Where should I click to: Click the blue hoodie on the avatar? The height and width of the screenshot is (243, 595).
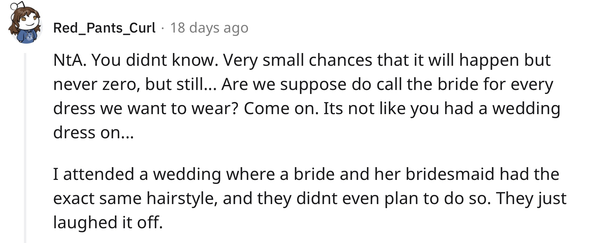tap(28, 36)
